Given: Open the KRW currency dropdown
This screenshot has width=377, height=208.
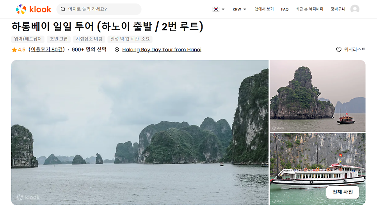Looking at the screenshot, I should (239, 9).
